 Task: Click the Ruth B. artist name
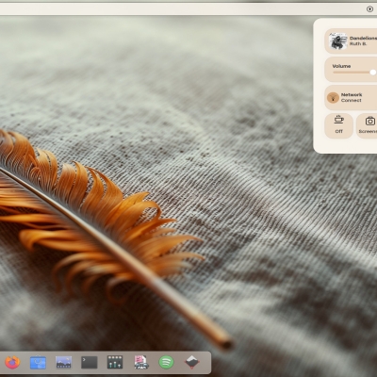pyautogui.click(x=358, y=44)
